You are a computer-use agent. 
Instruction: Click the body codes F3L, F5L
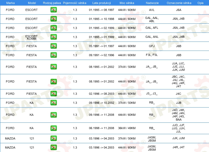pos(152,55)
